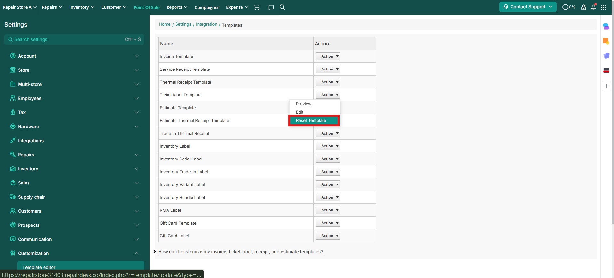This screenshot has height=278, width=614.
Task: Open Action dropdown for Gift Card Label
Action: coord(328,236)
